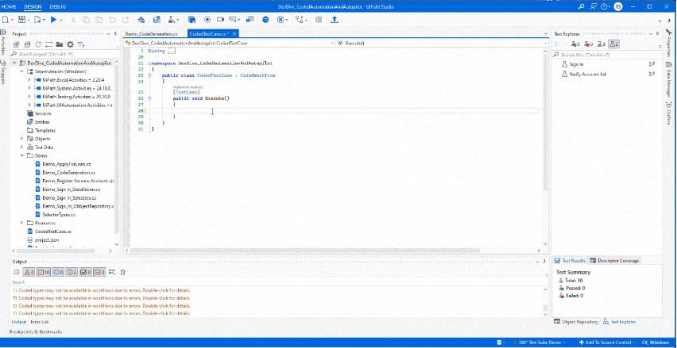Toggle the errors filter in Output panel
The width and height of the screenshot is (677, 348).
pyautogui.click(x=29, y=272)
